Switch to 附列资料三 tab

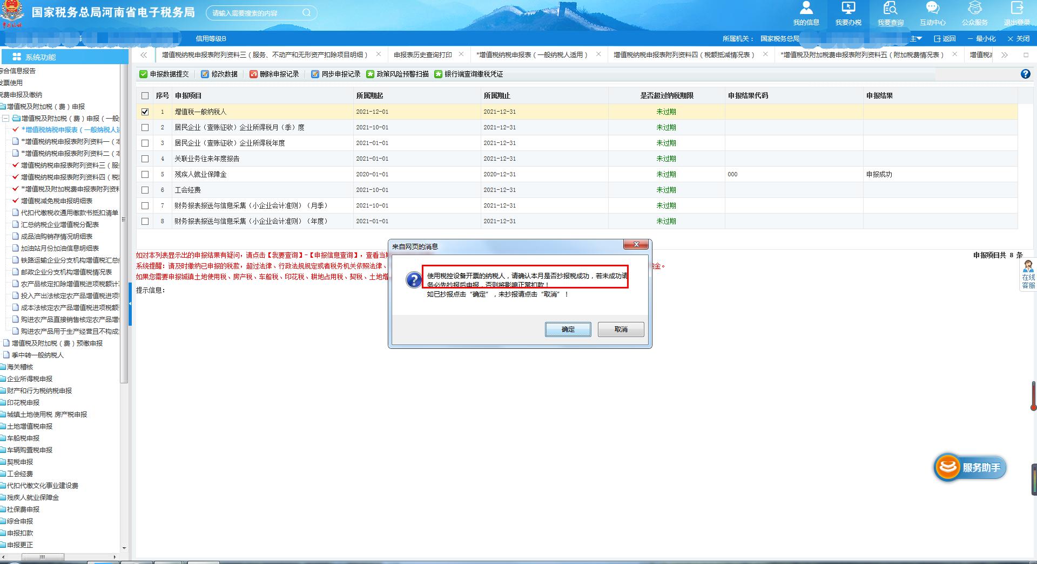click(265, 54)
